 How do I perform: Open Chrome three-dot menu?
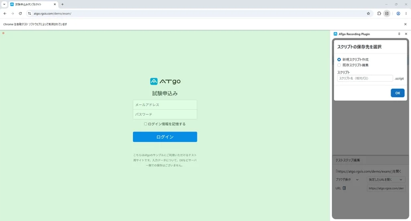[x=406, y=13]
